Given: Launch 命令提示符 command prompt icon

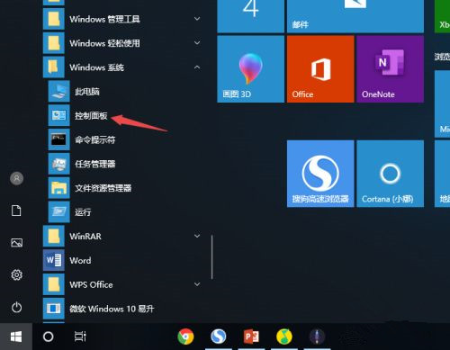Looking at the screenshot, I should pos(58,139).
